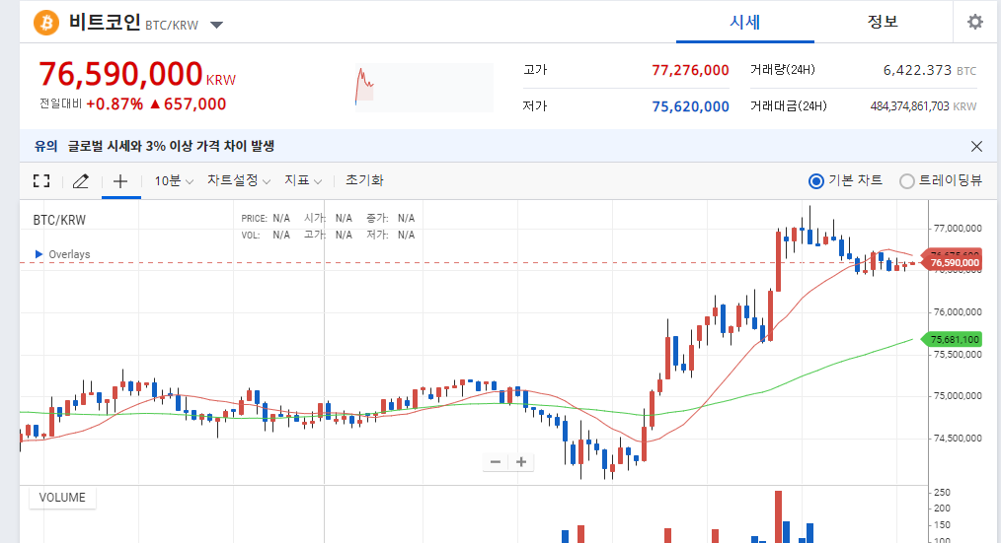
Task: Click the red 76,590,000 price axis tag
Action: tap(952, 262)
